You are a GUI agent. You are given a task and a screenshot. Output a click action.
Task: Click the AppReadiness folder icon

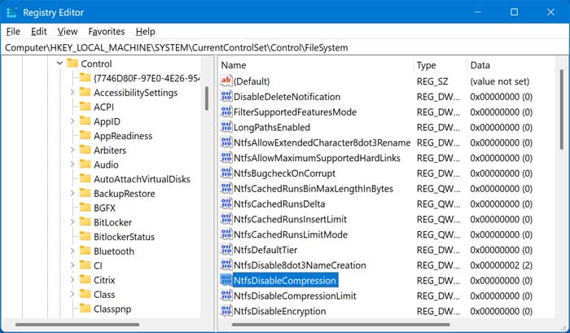(x=85, y=135)
